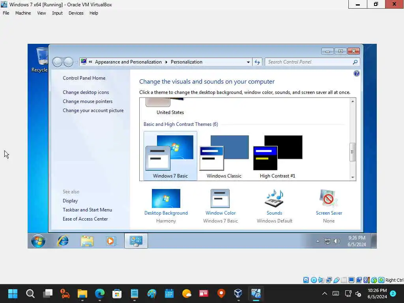Select the Windows Classic theme
Screen dimensions: 404x303
224,156
